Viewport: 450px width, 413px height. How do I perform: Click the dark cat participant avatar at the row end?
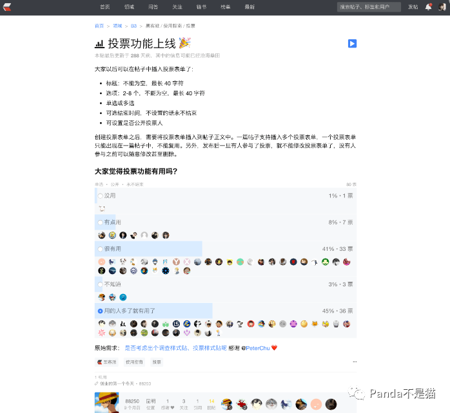pos(331,404)
